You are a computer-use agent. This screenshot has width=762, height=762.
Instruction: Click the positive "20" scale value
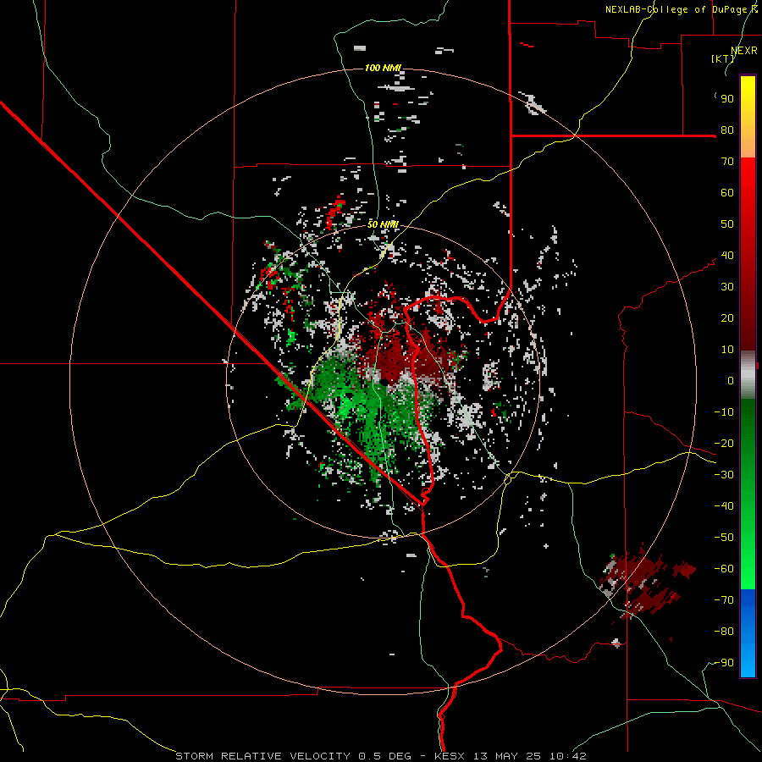727,318
